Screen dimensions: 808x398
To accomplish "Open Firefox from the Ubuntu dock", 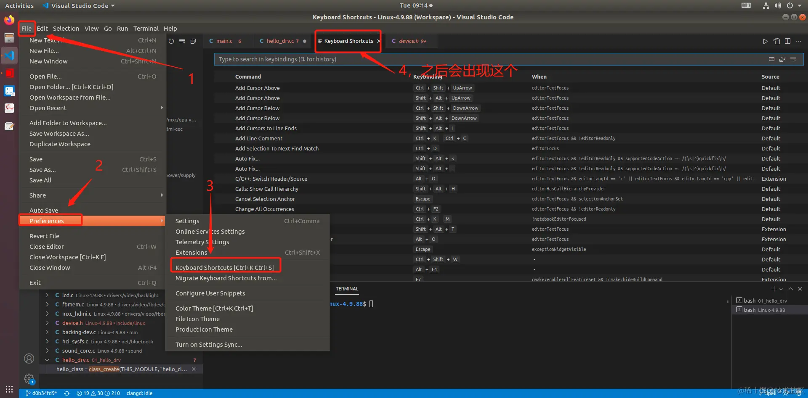I will click(9, 20).
